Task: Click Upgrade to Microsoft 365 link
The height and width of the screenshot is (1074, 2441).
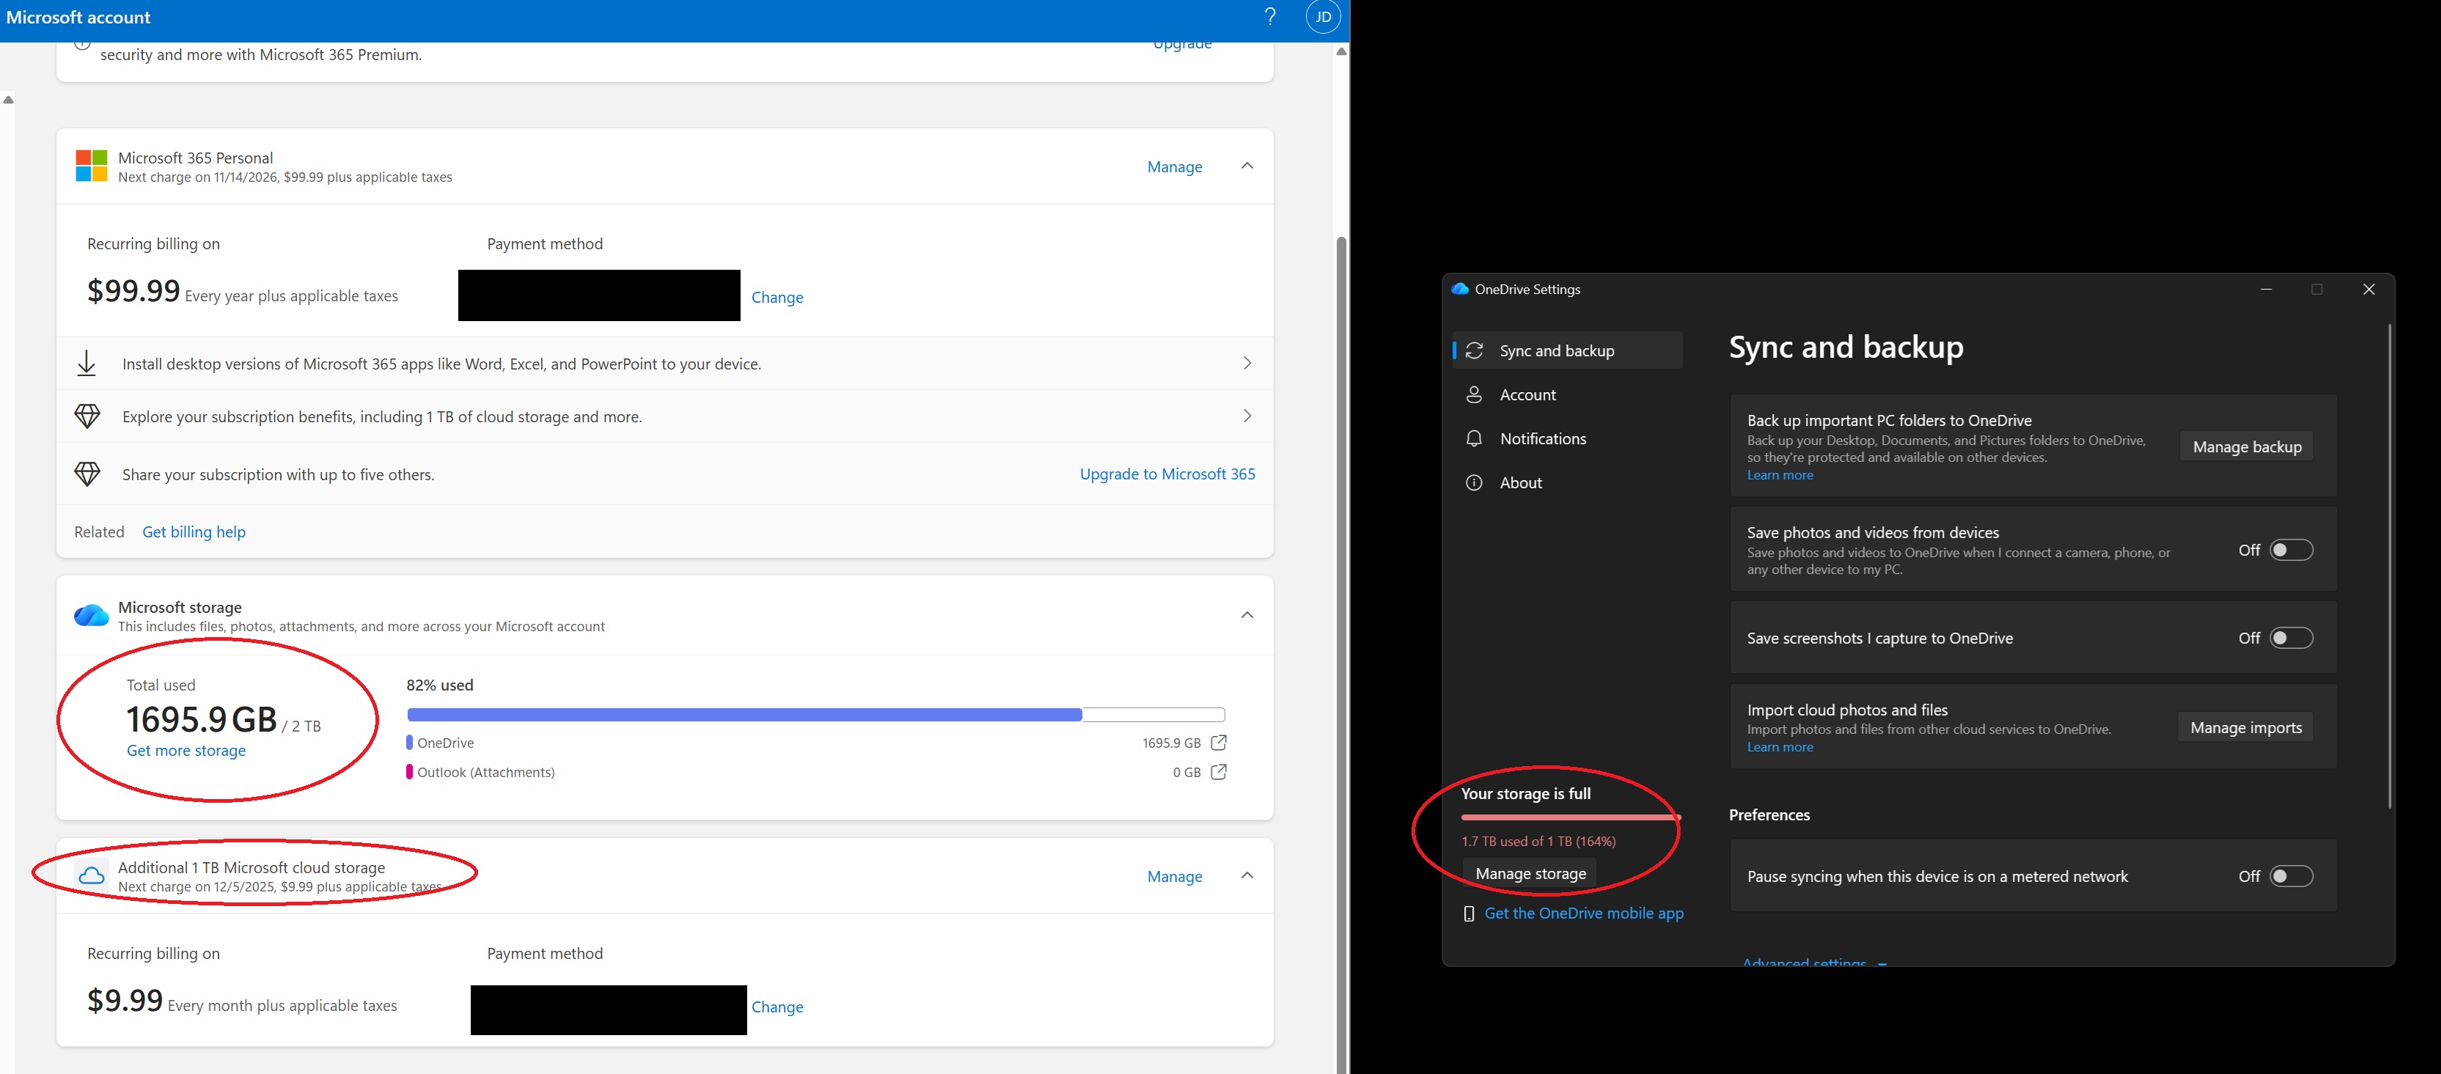Action: (x=1167, y=474)
